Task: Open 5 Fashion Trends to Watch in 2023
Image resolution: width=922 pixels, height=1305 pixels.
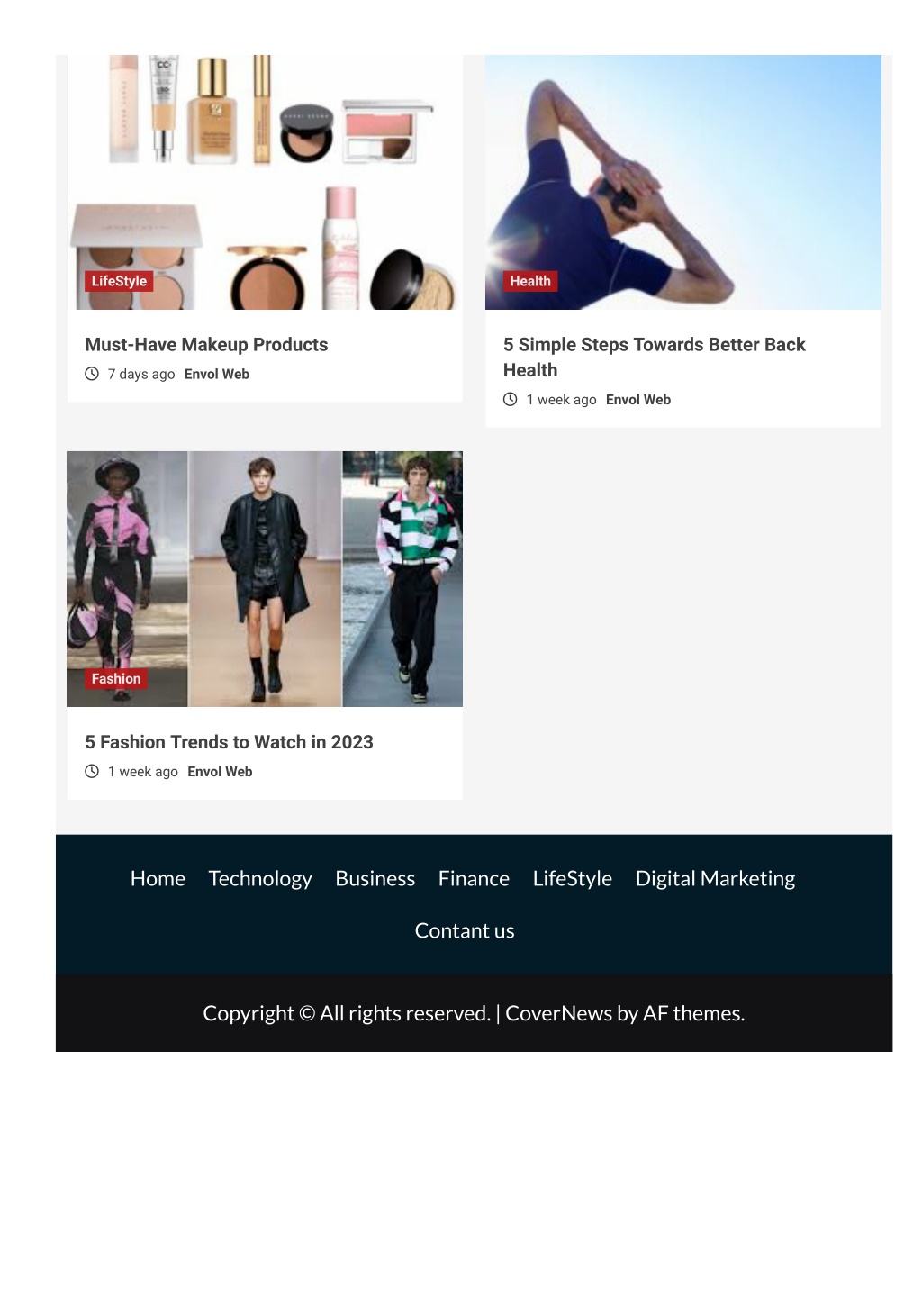Action: [229, 742]
